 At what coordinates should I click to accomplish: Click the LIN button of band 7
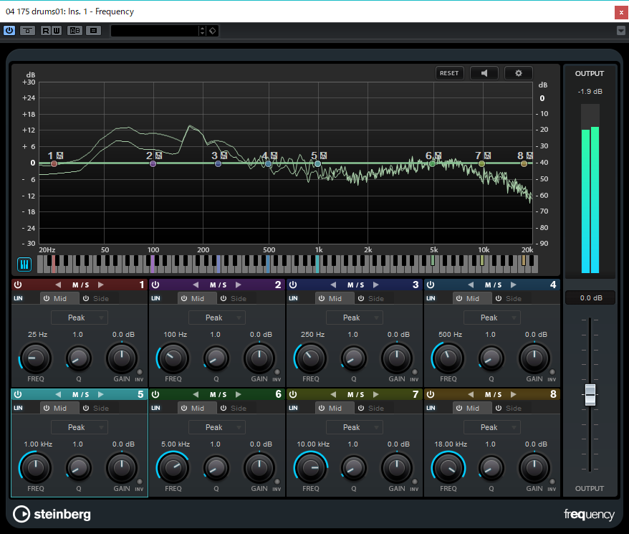click(x=293, y=408)
